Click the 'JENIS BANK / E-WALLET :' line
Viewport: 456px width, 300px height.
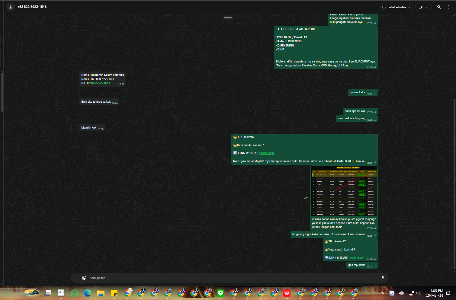pyautogui.click(x=292, y=37)
